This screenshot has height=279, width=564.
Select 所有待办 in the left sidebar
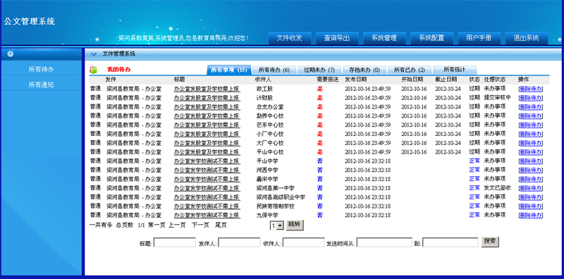[41, 69]
